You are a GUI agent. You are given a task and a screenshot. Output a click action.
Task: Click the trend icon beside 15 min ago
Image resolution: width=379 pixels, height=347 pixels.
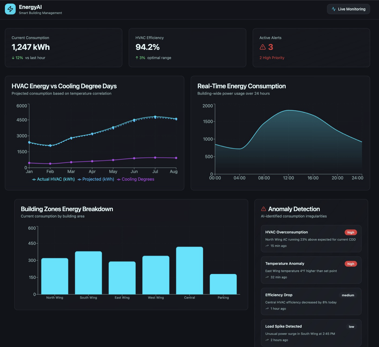point(267,246)
